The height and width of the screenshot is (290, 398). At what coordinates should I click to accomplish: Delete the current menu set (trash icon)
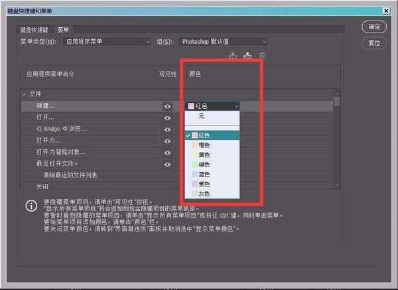[263, 56]
